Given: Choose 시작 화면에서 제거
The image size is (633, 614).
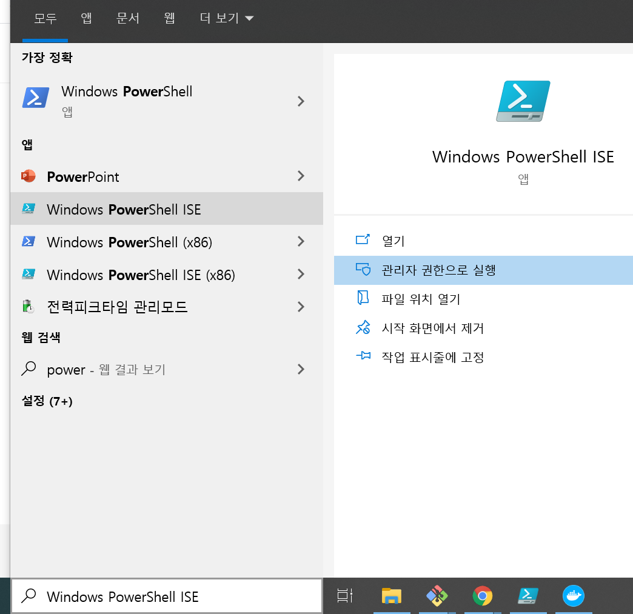Looking at the screenshot, I should (483, 328).
